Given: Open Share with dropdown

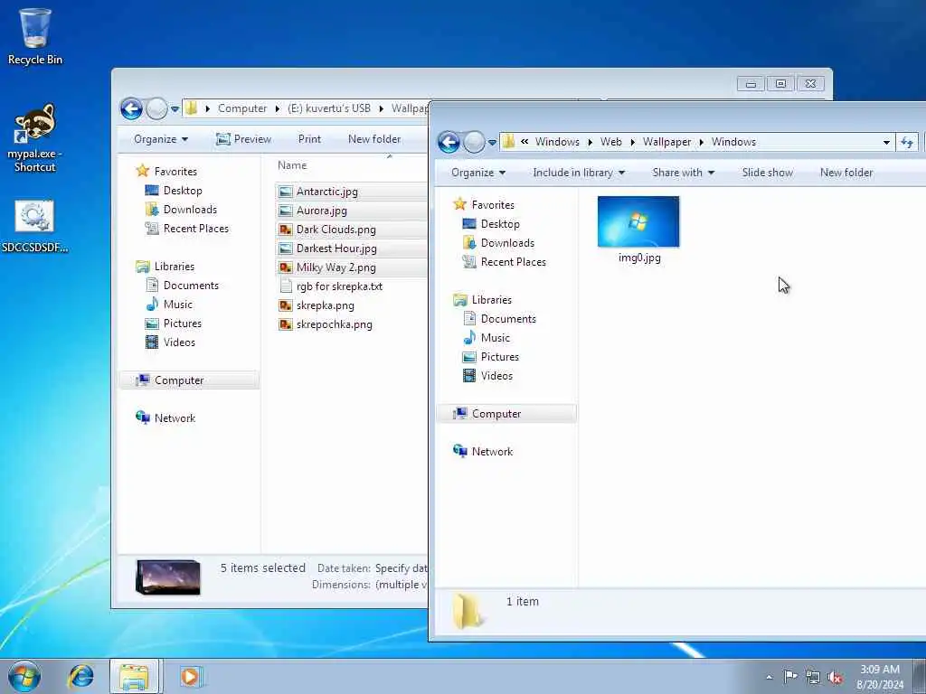Looking at the screenshot, I should point(684,173).
